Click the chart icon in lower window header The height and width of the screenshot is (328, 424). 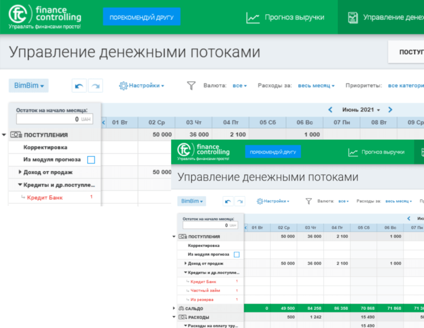click(353, 152)
